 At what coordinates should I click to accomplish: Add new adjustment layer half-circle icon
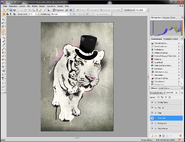tap(160, 136)
